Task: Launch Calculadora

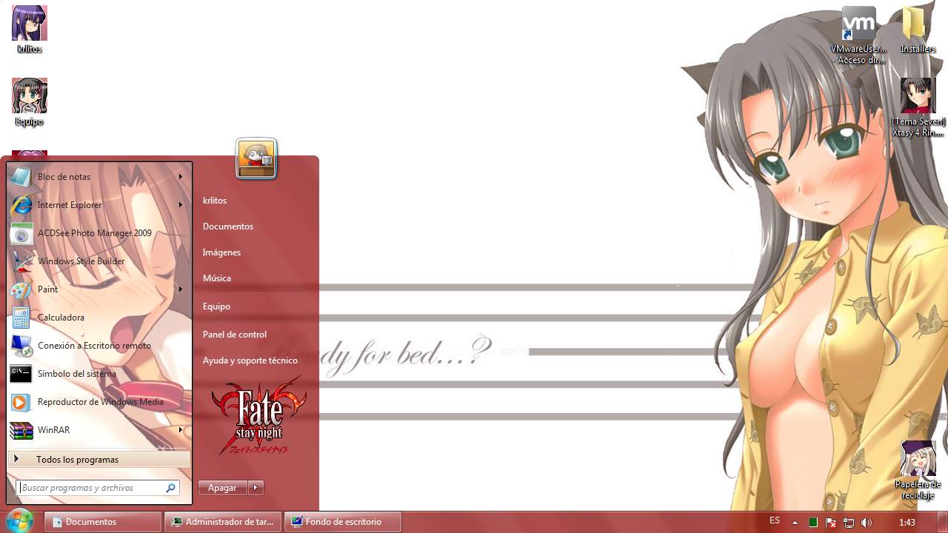Action: coord(61,317)
